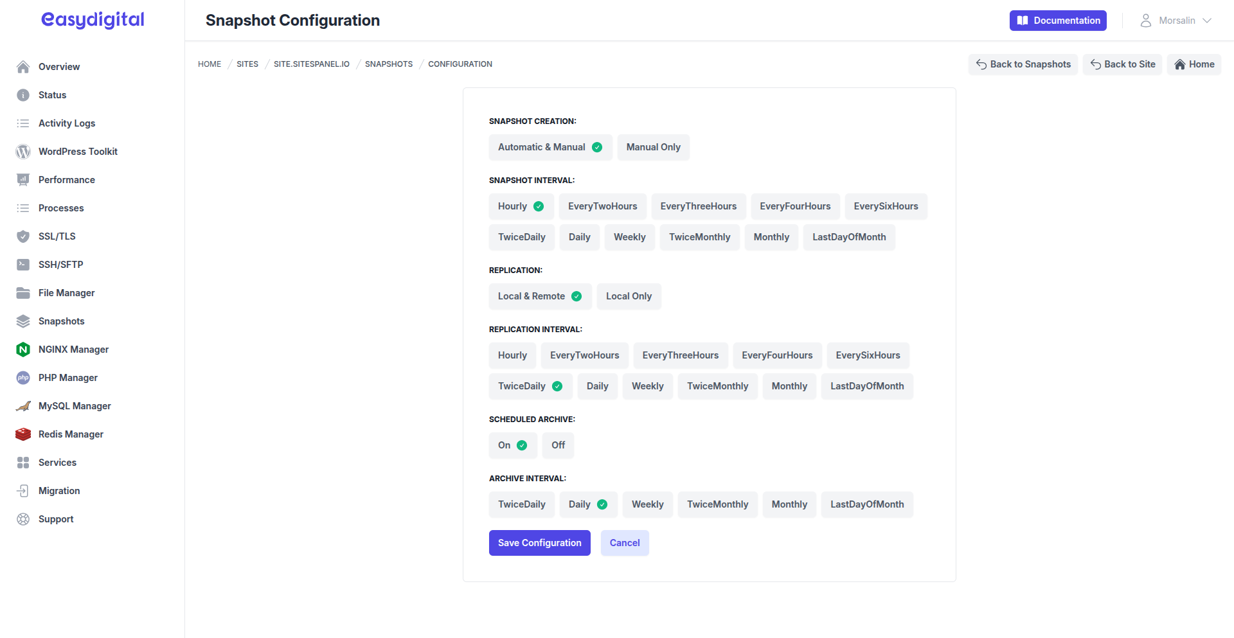1234x638 pixels.
Task: Open the SSL/TLS manager icon
Action: [23, 236]
